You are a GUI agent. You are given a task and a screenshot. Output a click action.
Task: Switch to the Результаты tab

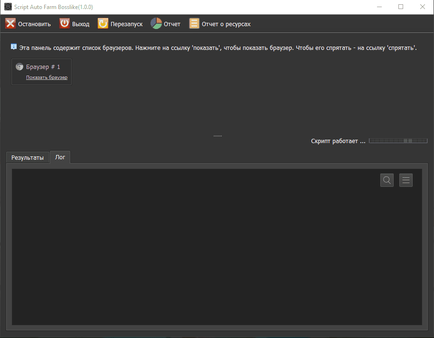tap(28, 157)
